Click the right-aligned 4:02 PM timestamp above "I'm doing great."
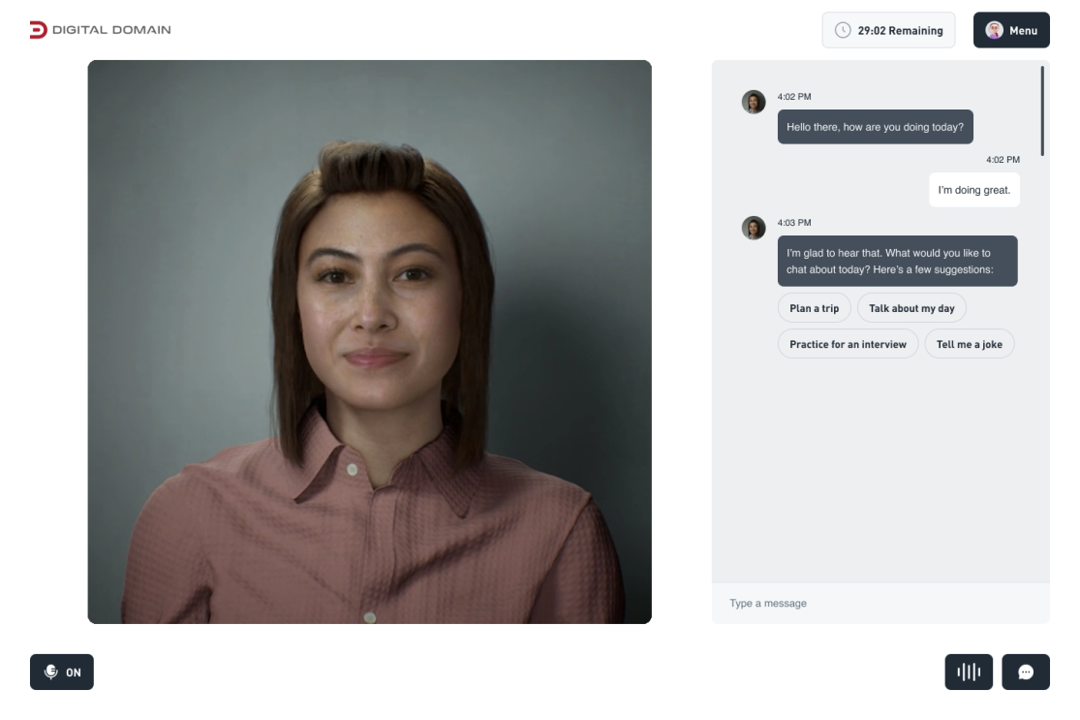This screenshot has width=1080, height=720. pos(1003,159)
